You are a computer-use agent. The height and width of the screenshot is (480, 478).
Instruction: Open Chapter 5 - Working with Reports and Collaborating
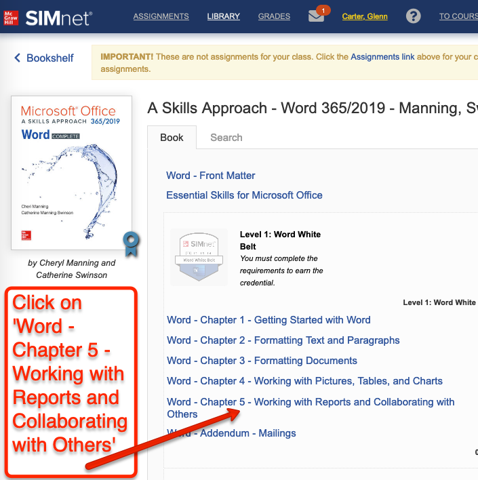click(x=311, y=407)
